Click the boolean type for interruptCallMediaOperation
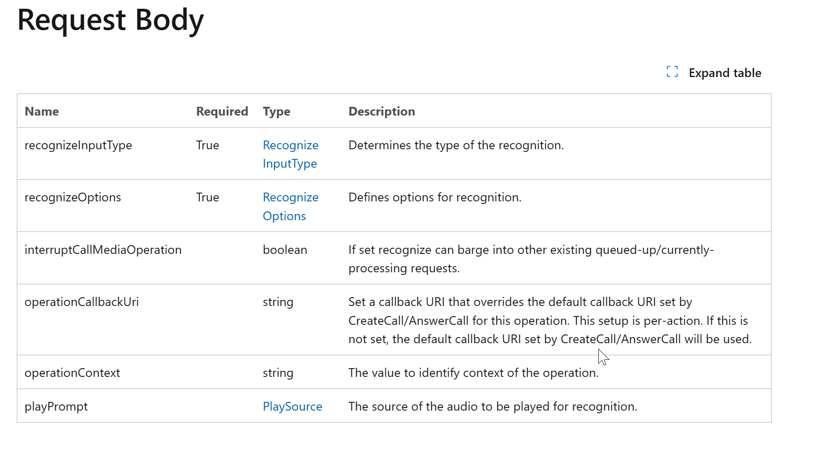 point(285,250)
